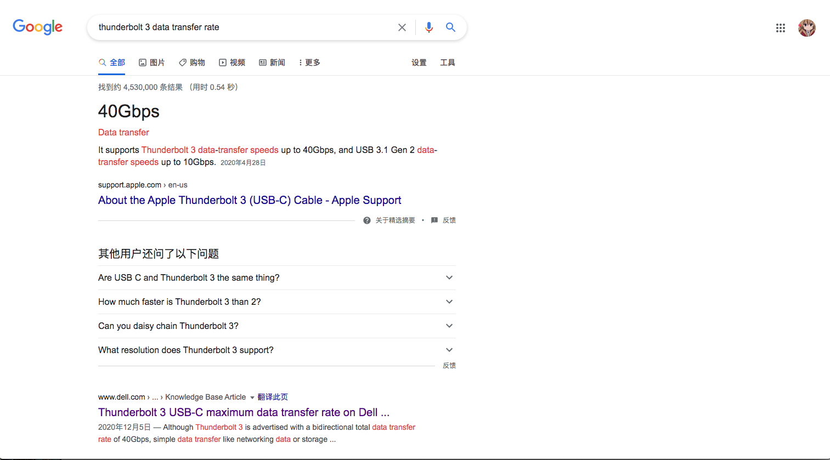Open the Dell Thunderbolt 3 USB-C data transfer result
Screen dimensions: 830x460
click(244, 412)
